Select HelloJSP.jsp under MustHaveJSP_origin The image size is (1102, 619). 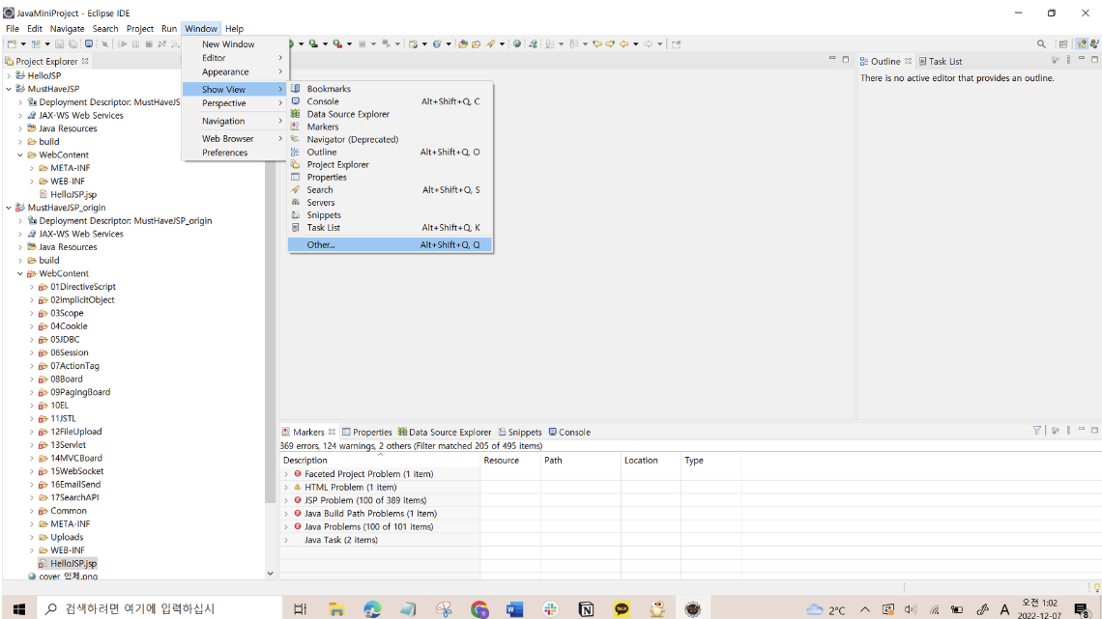point(73,563)
